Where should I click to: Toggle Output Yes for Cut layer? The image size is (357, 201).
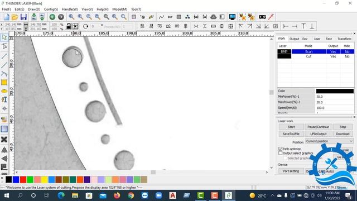[x=333, y=56]
